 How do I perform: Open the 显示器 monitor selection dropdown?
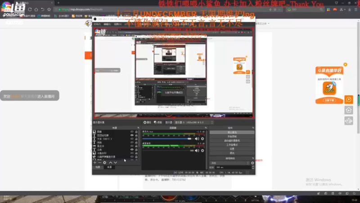[194, 122]
